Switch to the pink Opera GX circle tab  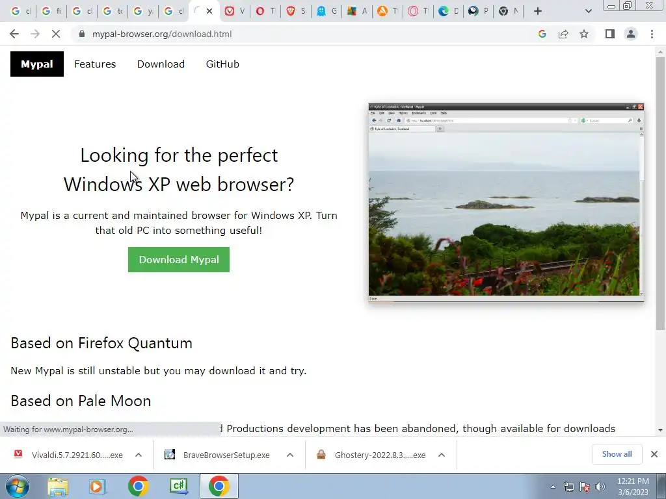pyautogui.click(x=418, y=11)
